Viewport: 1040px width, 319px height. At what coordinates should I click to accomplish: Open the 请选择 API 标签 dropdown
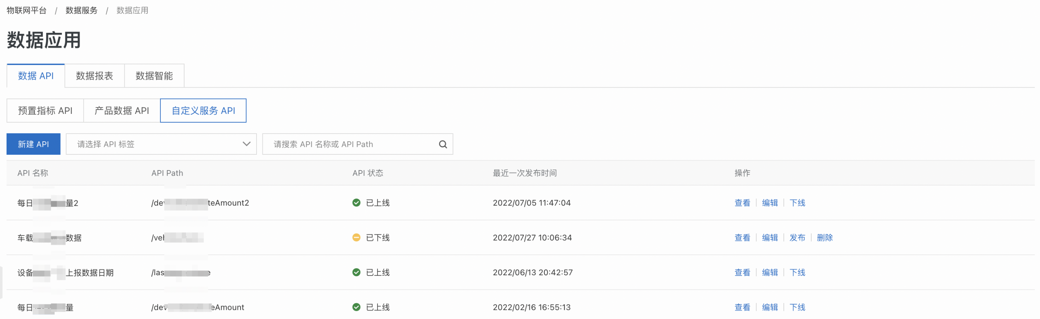[x=161, y=145]
